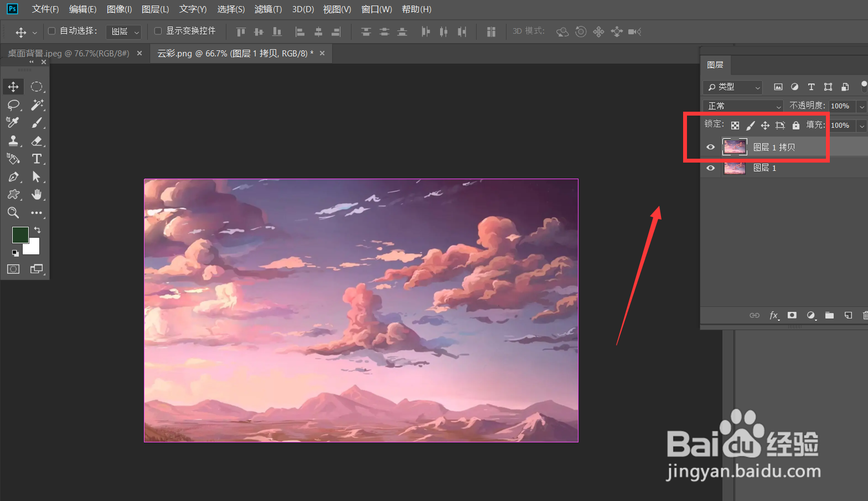Open Move tool preset picker arrow
868x501 pixels.
tap(35, 32)
